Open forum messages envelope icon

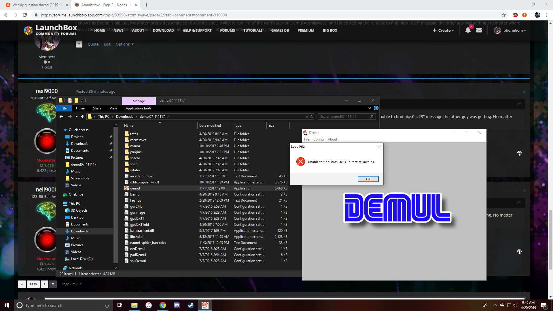point(479,30)
